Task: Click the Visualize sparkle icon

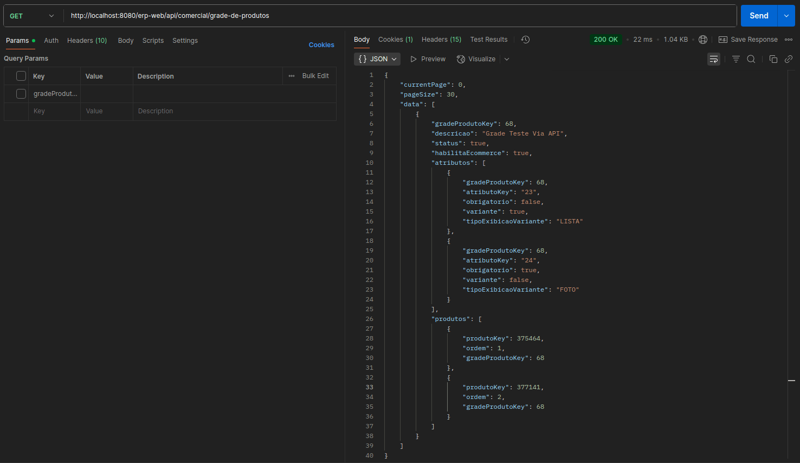Action: (461, 59)
